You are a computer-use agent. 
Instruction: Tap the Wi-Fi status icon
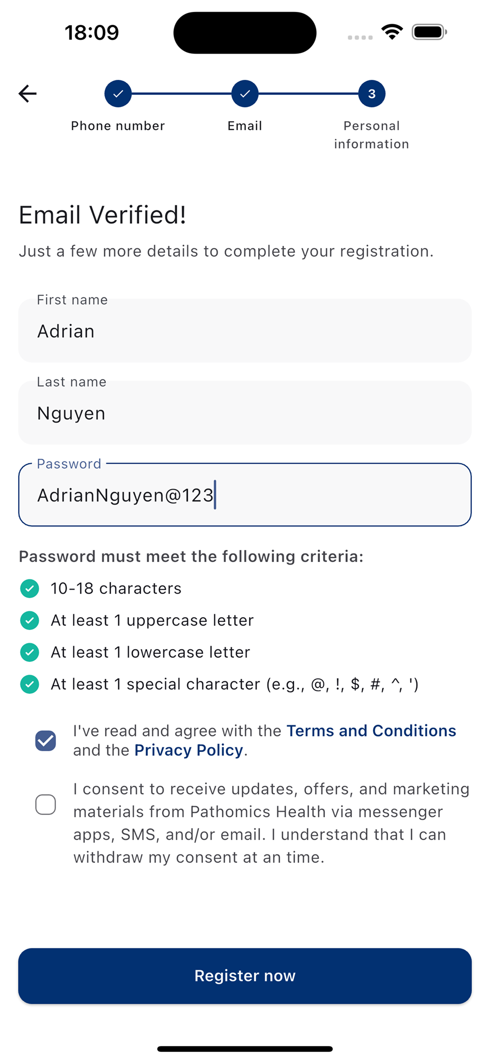pos(392,32)
